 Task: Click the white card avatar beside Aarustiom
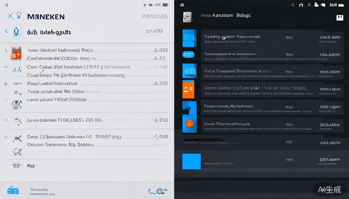point(187,17)
